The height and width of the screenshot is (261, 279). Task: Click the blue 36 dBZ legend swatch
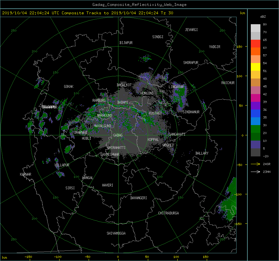click(x=255, y=113)
